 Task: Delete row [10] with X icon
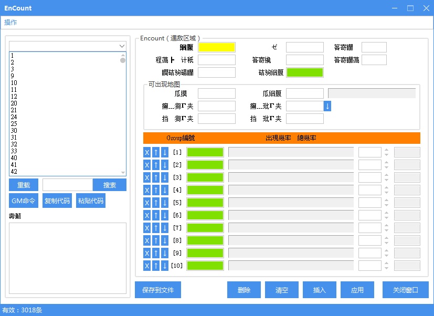point(147,266)
